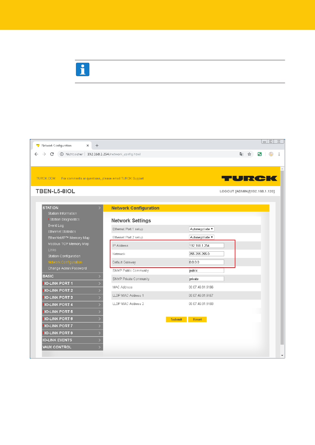The width and height of the screenshot is (315, 445).
Task: Maximize the browser window
Action: [x=271, y=142]
